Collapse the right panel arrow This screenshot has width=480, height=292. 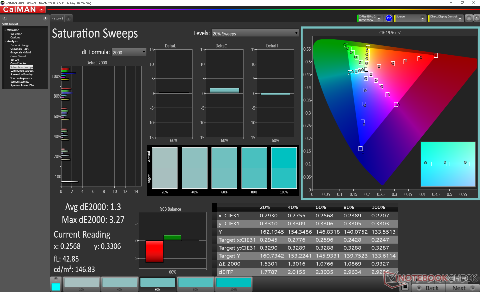476,18
